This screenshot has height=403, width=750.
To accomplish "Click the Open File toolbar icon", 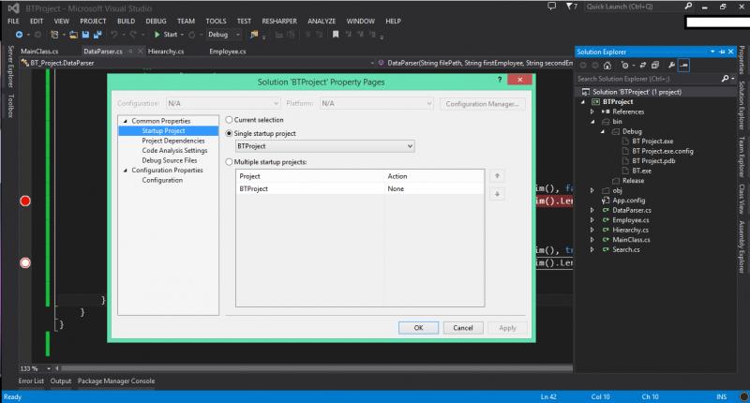I will point(73,35).
